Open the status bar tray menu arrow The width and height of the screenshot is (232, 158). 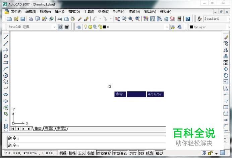coord(216,154)
